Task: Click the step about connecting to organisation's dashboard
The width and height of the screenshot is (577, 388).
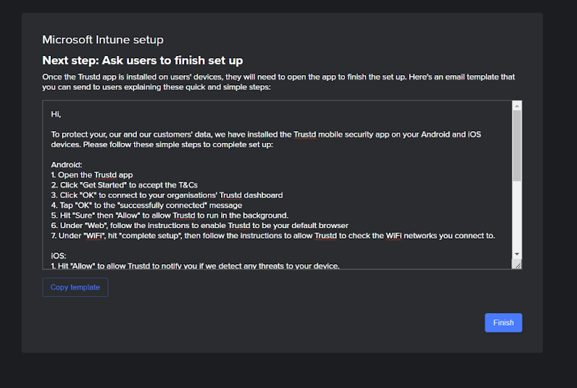Action: coord(167,195)
